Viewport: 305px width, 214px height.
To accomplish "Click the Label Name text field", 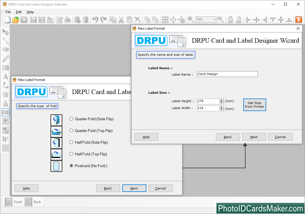I will click(x=227, y=74).
